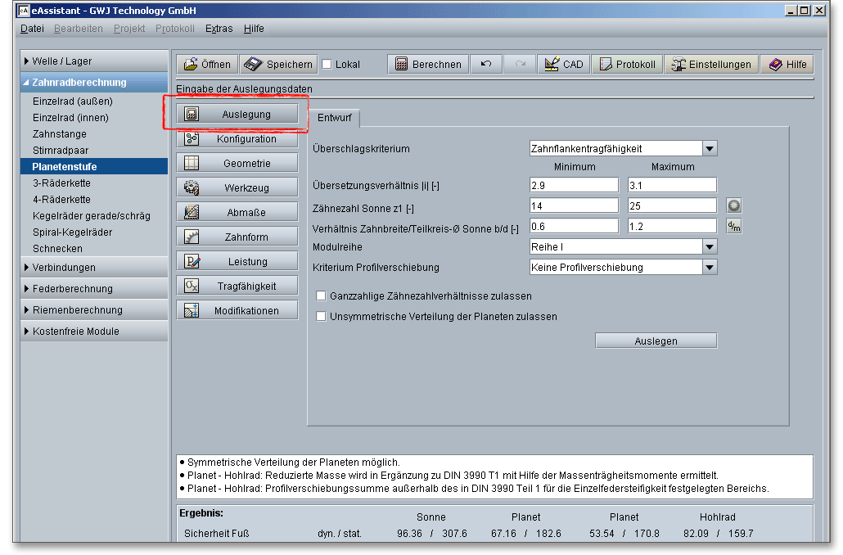Click the undo arrow icon
Screen dimensions: 843x555
(486, 65)
